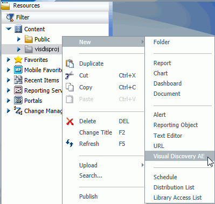Click the scissors Cut icon
Image resolution: width=215 pixels, height=204 pixels.
tap(70, 75)
